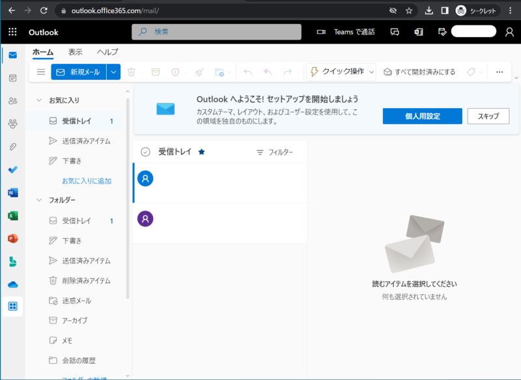Open Calendar in the left app rail
The height and width of the screenshot is (380, 521).
[12, 78]
